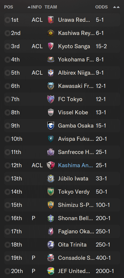Select the radio circle for 9th place row
The image size is (124, 278).
pos(7,126)
